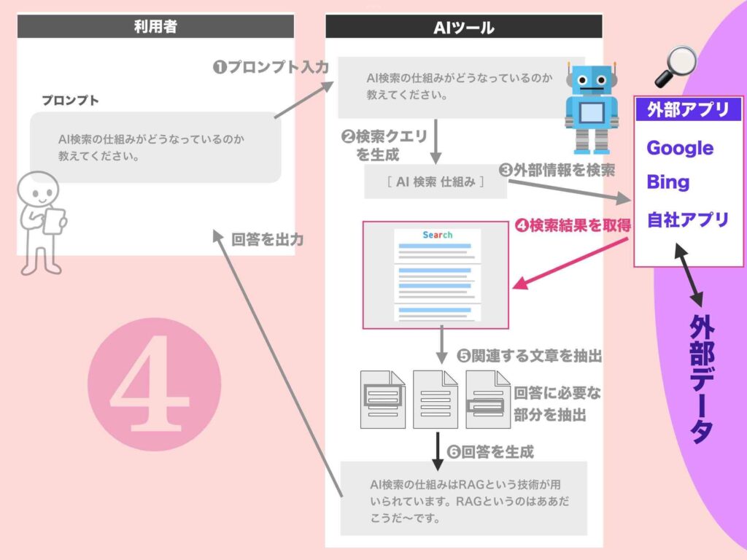Image resolution: width=747 pixels, height=560 pixels.
Task: Select the middle plain document icon
Action: coord(435,400)
